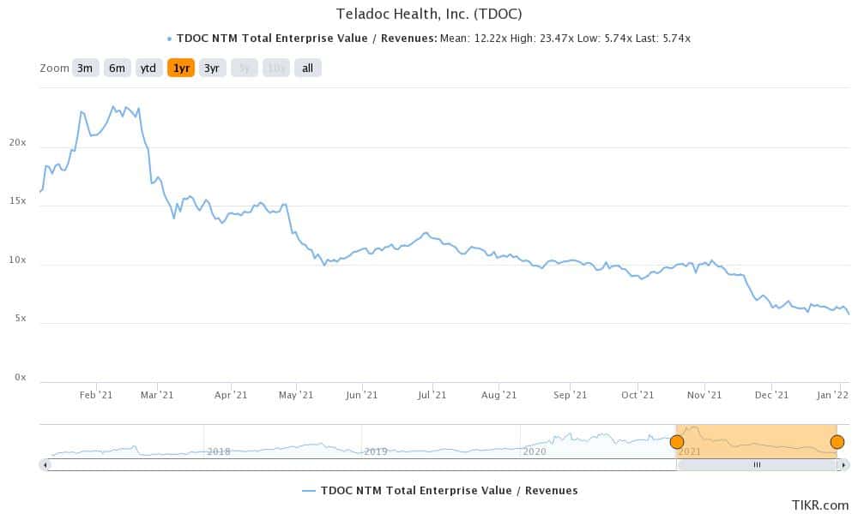Click the blue series dot in header
This screenshot has width=858, height=514.
click(x=170, y=39)
